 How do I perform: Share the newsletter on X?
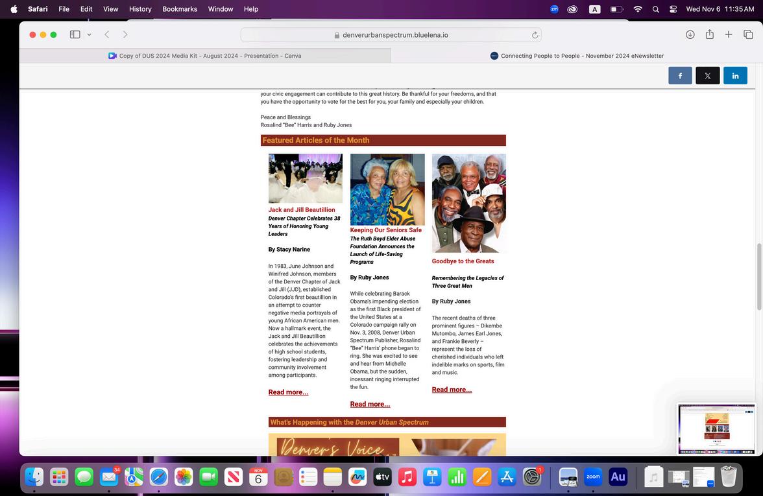pyautogui.click(x=707, y=76)
